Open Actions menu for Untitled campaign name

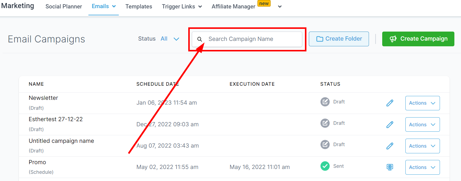click(x=422, y=146)
